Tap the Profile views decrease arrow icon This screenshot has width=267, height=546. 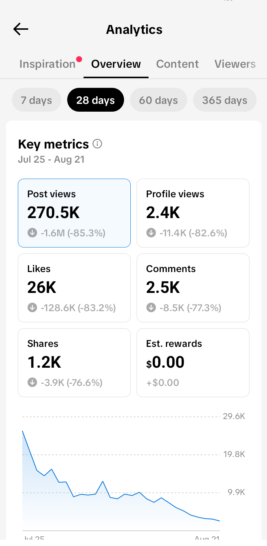pos(151,233)
